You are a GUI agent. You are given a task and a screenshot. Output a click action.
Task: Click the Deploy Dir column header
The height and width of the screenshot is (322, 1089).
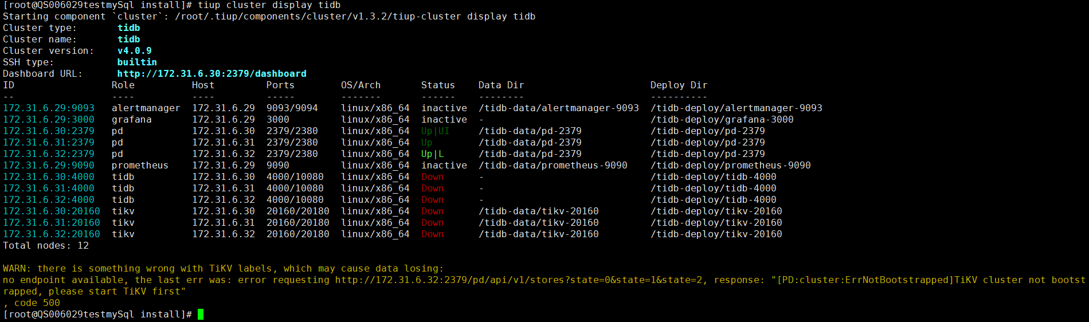(679, 85)
